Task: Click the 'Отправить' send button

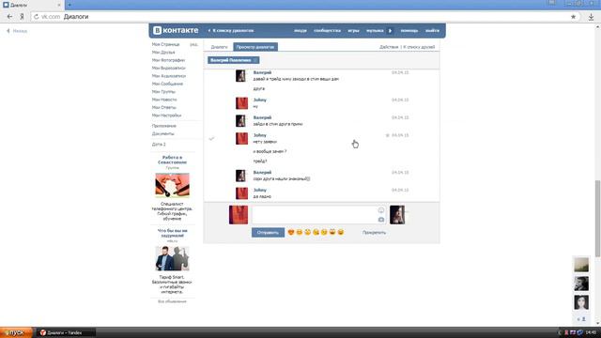Action: [x=268, y=233]
